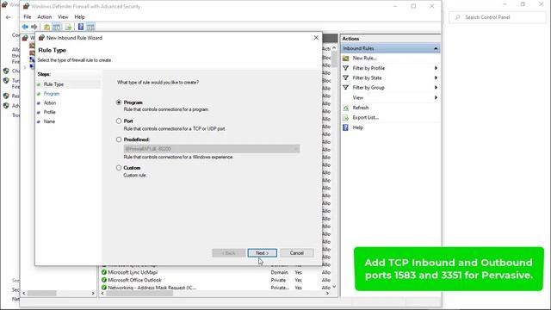Click the Refresh icon in Actions pane
The height and width of the screenshot is (310, 551).
pos(346,108)
